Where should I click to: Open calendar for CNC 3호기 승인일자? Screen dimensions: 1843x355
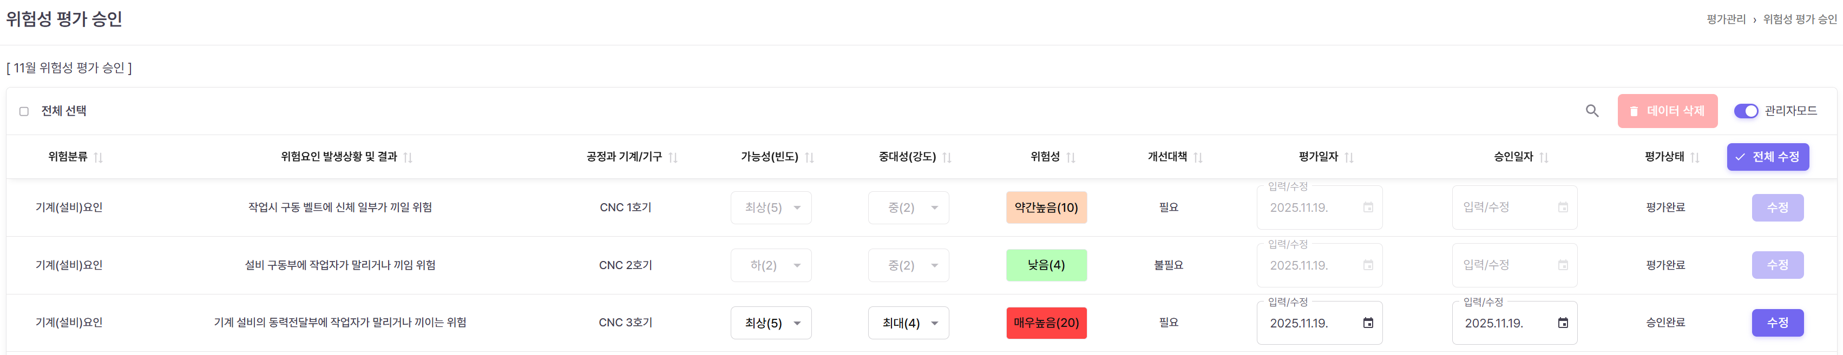coord(1563,323)
